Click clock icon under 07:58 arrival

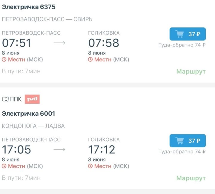point(90,60)
